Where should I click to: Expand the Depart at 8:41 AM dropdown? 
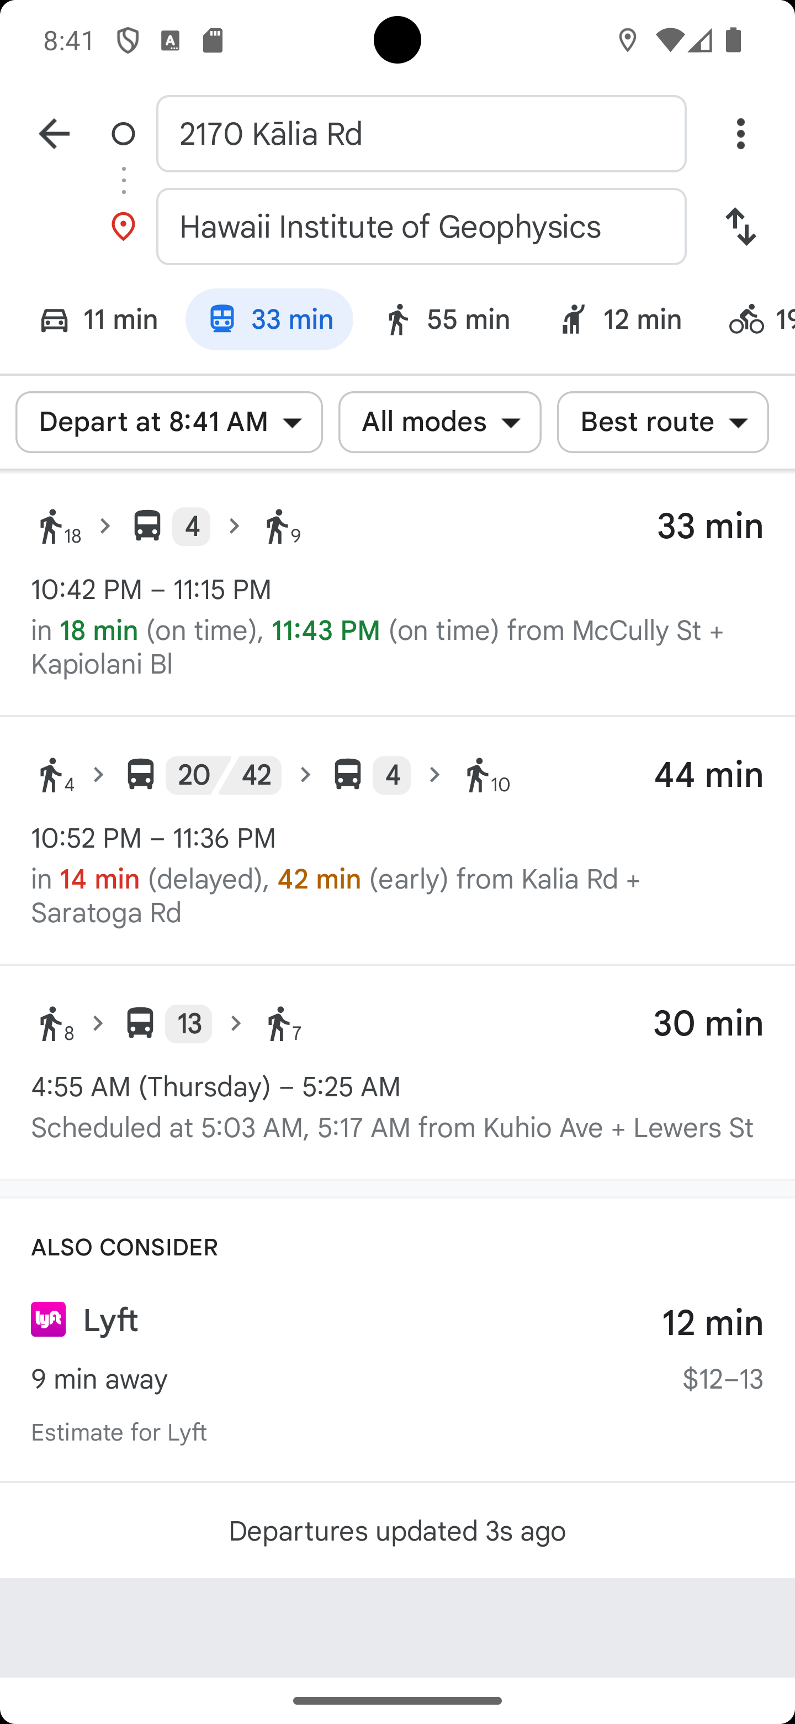169,422
